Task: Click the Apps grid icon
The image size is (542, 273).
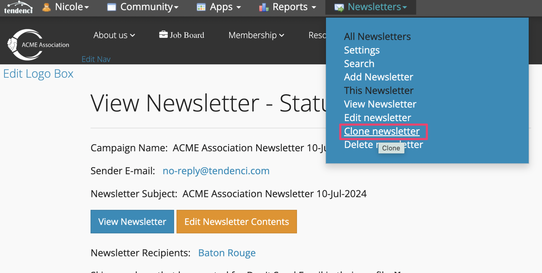Action: click(x=201, y=7)
